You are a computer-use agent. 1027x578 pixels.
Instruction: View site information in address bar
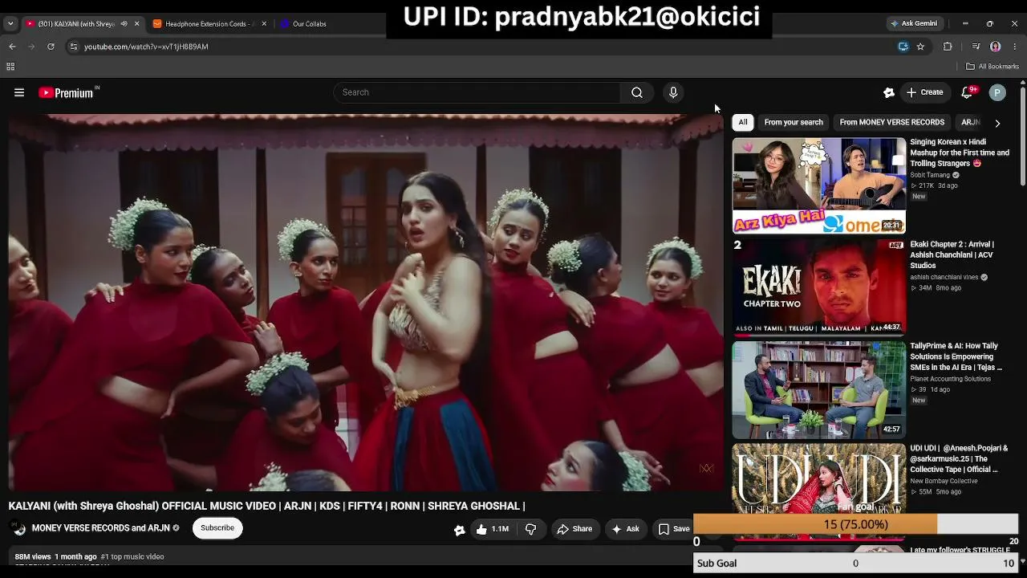[74, 47]
